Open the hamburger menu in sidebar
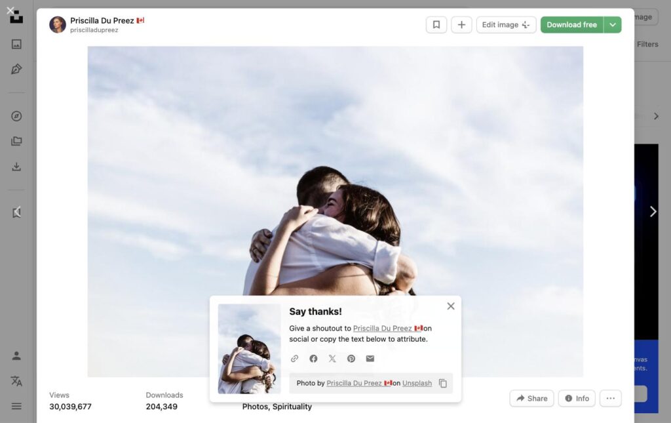671x423 pixels. coord(16,406)
